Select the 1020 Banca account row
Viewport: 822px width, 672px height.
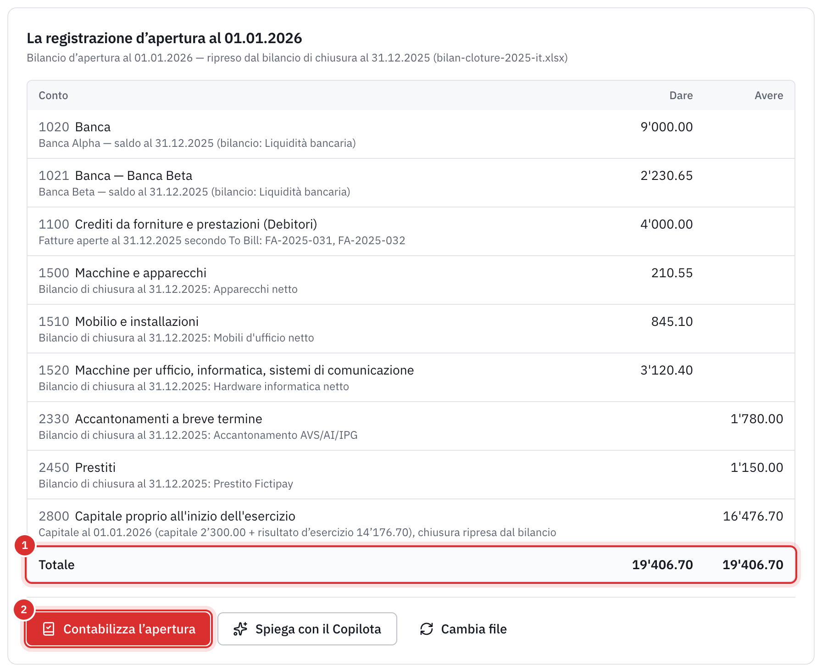411,134
